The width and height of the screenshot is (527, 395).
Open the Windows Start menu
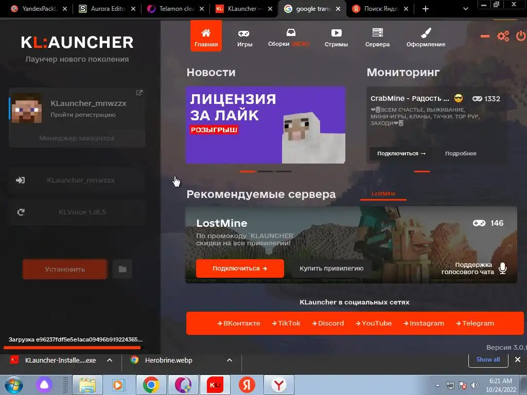point(13,385)
